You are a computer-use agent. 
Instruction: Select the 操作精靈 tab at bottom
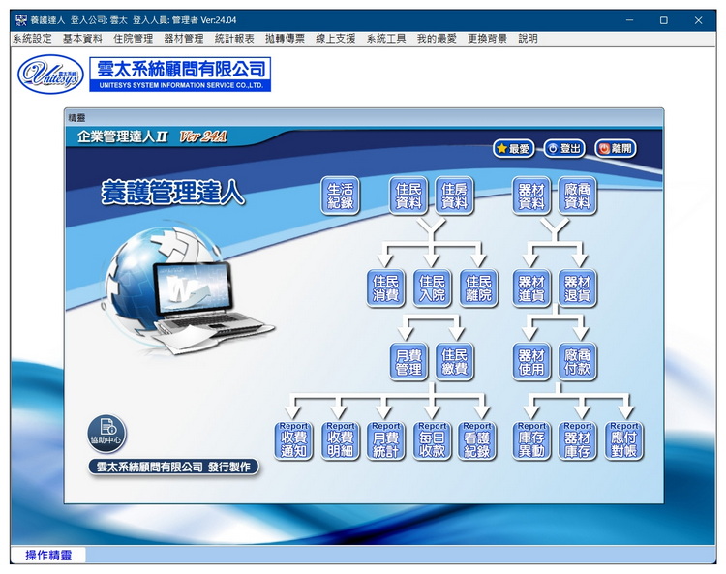tap(48, 555)
